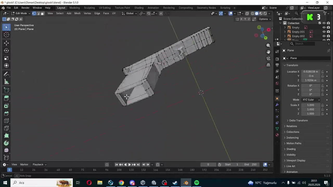
Task: Play the timeline animation
Action: pos(130,164)
